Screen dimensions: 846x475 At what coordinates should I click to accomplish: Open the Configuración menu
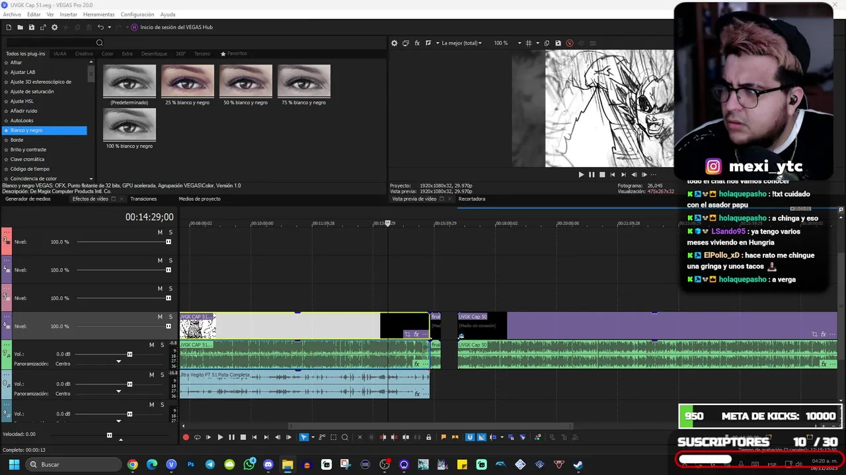(x=137, y=15)
